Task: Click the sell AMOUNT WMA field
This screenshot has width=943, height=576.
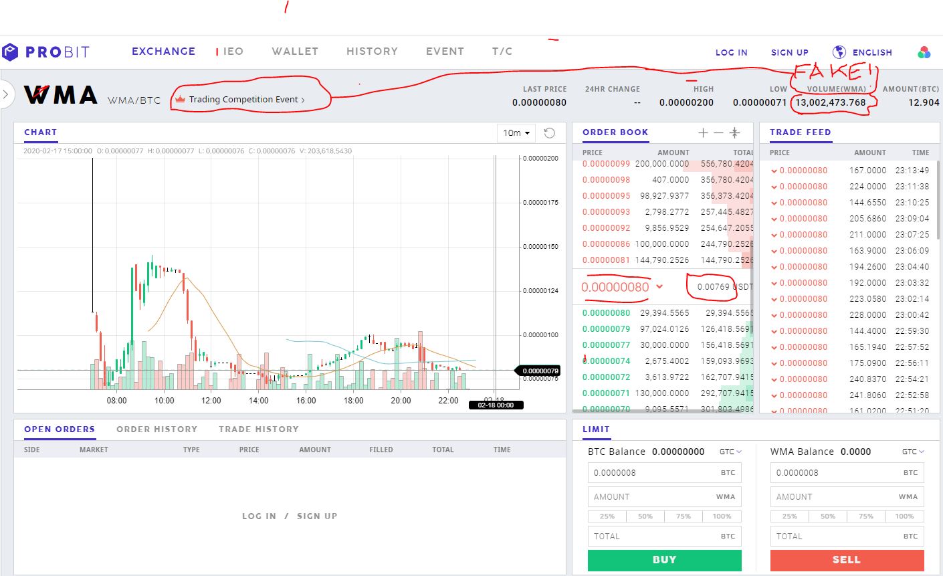Action: click(847, 496)
